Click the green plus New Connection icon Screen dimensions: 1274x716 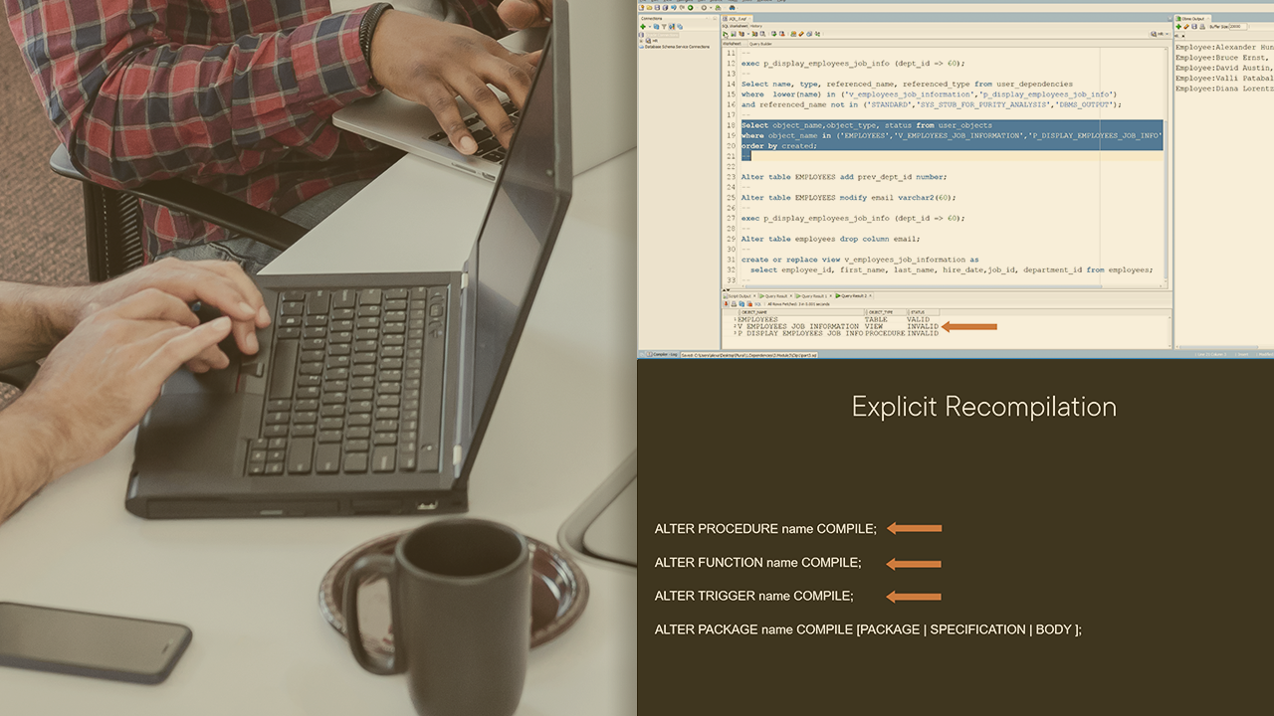(643, 27)
